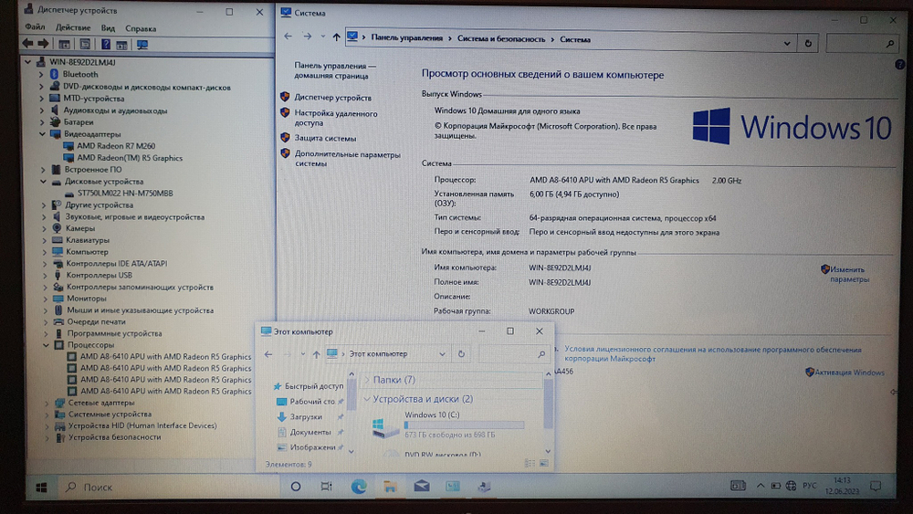913x514 pixels.
Task: Open Вид menu in Device Manager
Action: (x=108, y=28)
